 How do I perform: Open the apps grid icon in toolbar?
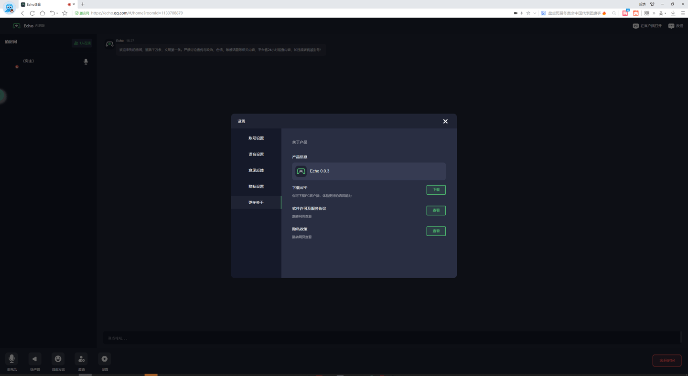point(647,13)
